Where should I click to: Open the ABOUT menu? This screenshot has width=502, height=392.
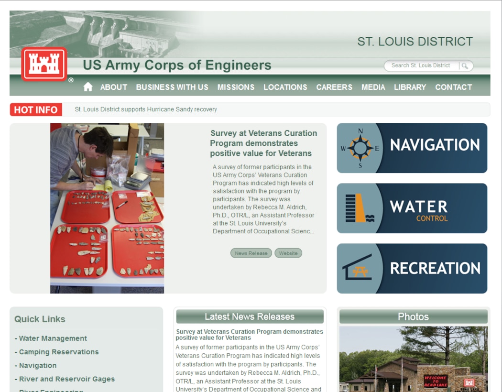114,87
